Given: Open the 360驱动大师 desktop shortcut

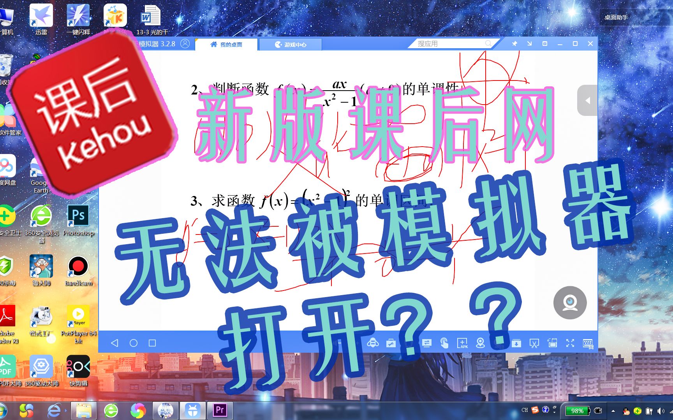Looking at the screenshot, I should [x=41, y=371].
